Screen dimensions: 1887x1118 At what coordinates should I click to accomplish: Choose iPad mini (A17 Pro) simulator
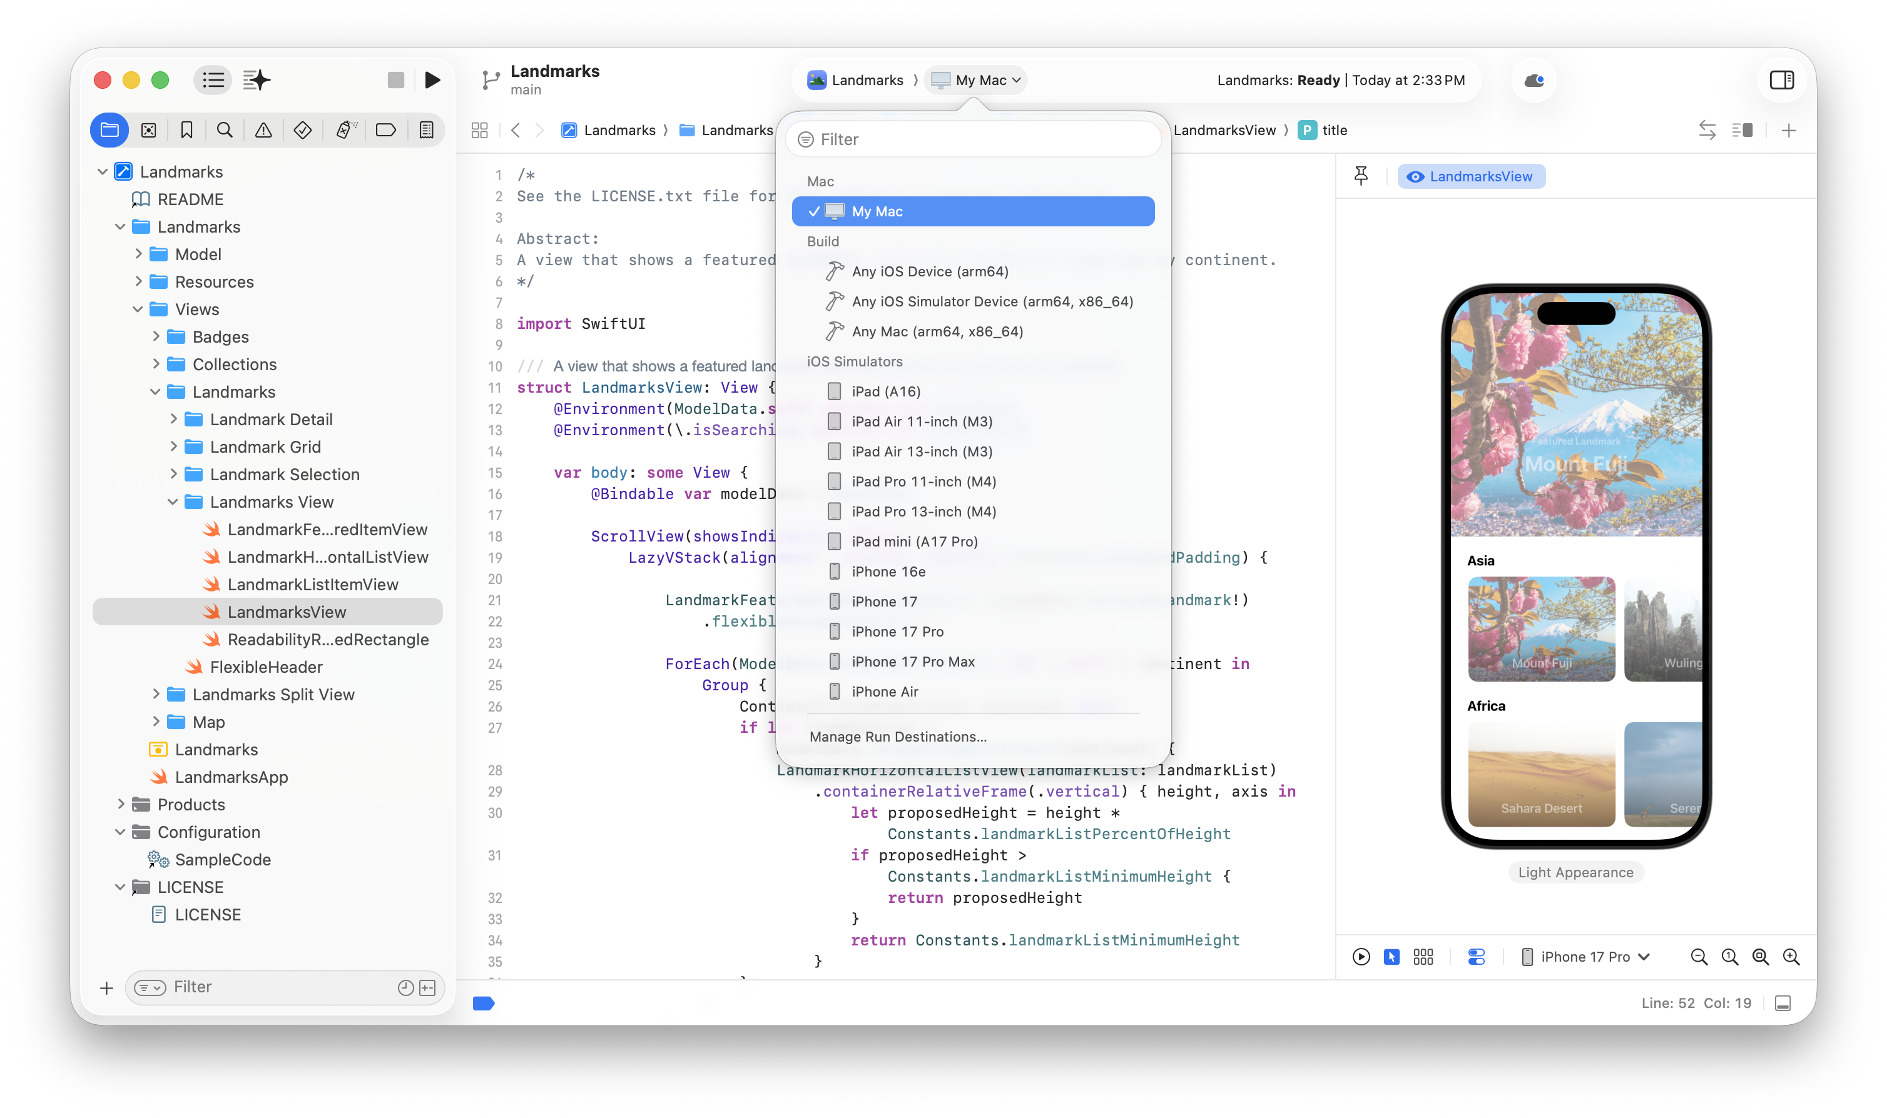[974, 541]
